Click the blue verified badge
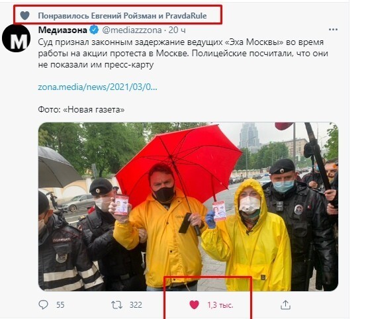 coord(94,30)
